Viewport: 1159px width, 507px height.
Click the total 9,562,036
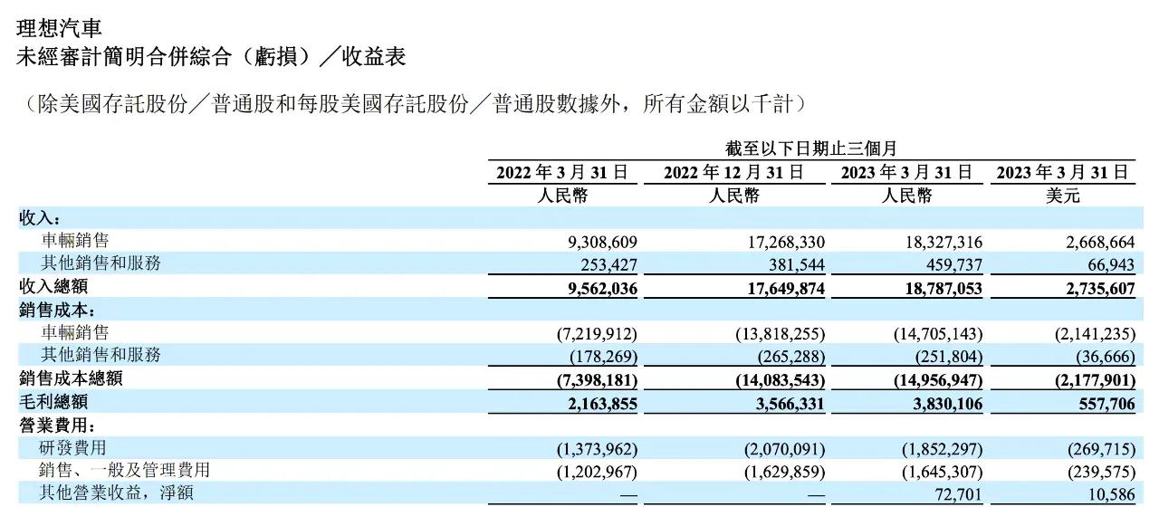[601, 288]
